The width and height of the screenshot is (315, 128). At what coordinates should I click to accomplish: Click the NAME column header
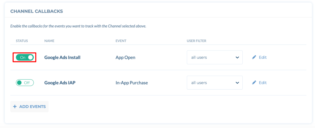[50, 41]
